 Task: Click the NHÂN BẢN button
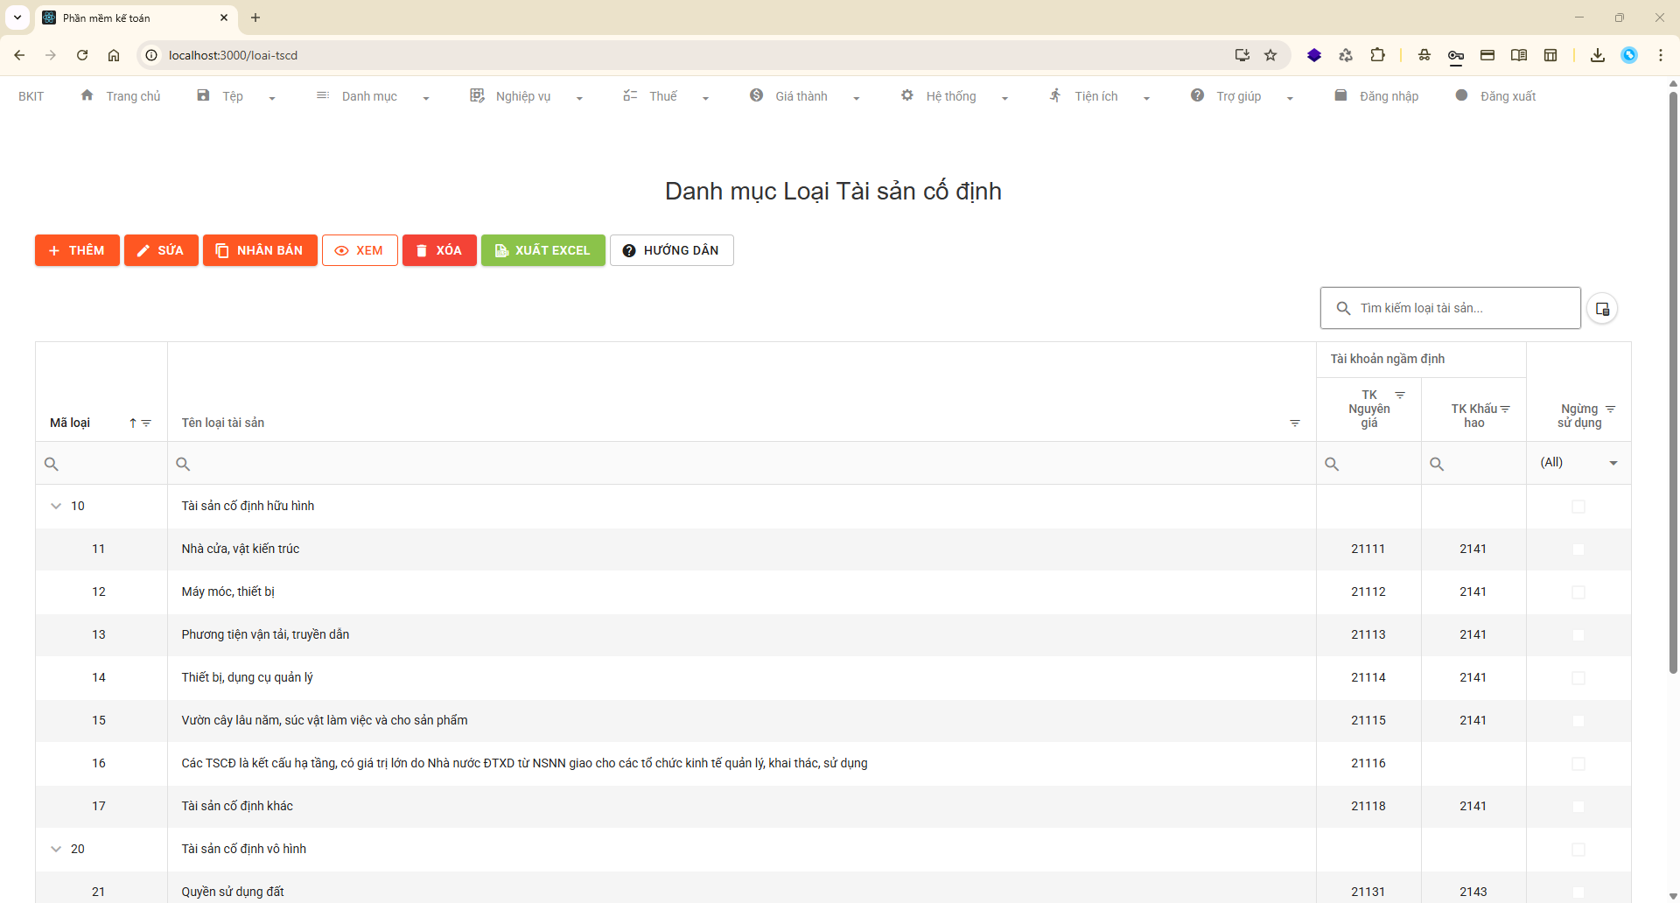[x=260, y=250]
